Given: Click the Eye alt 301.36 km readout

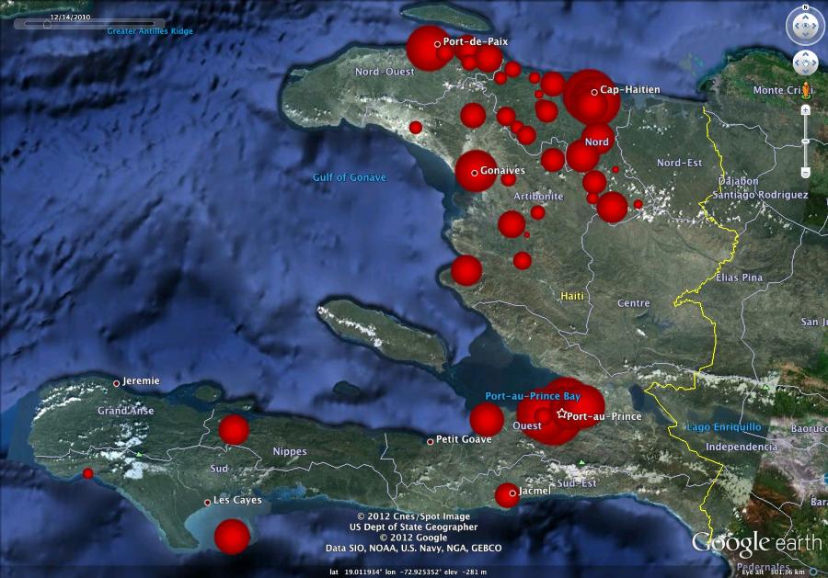Looking at the screenshot, I should tap(773, 572).
